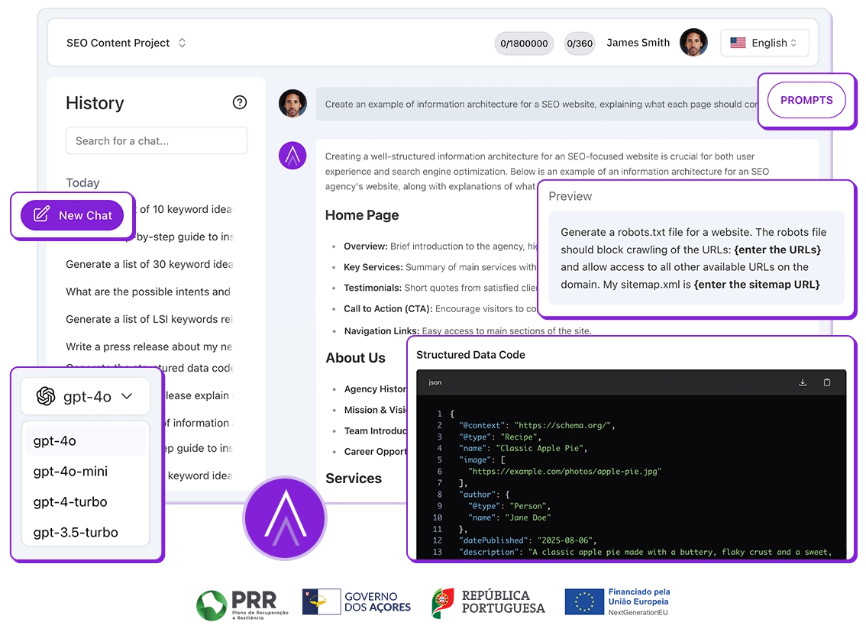Click the US flag icon in language selector
Image resolution: width=866 pixels, height=635 pixels.
click(737, 43)
